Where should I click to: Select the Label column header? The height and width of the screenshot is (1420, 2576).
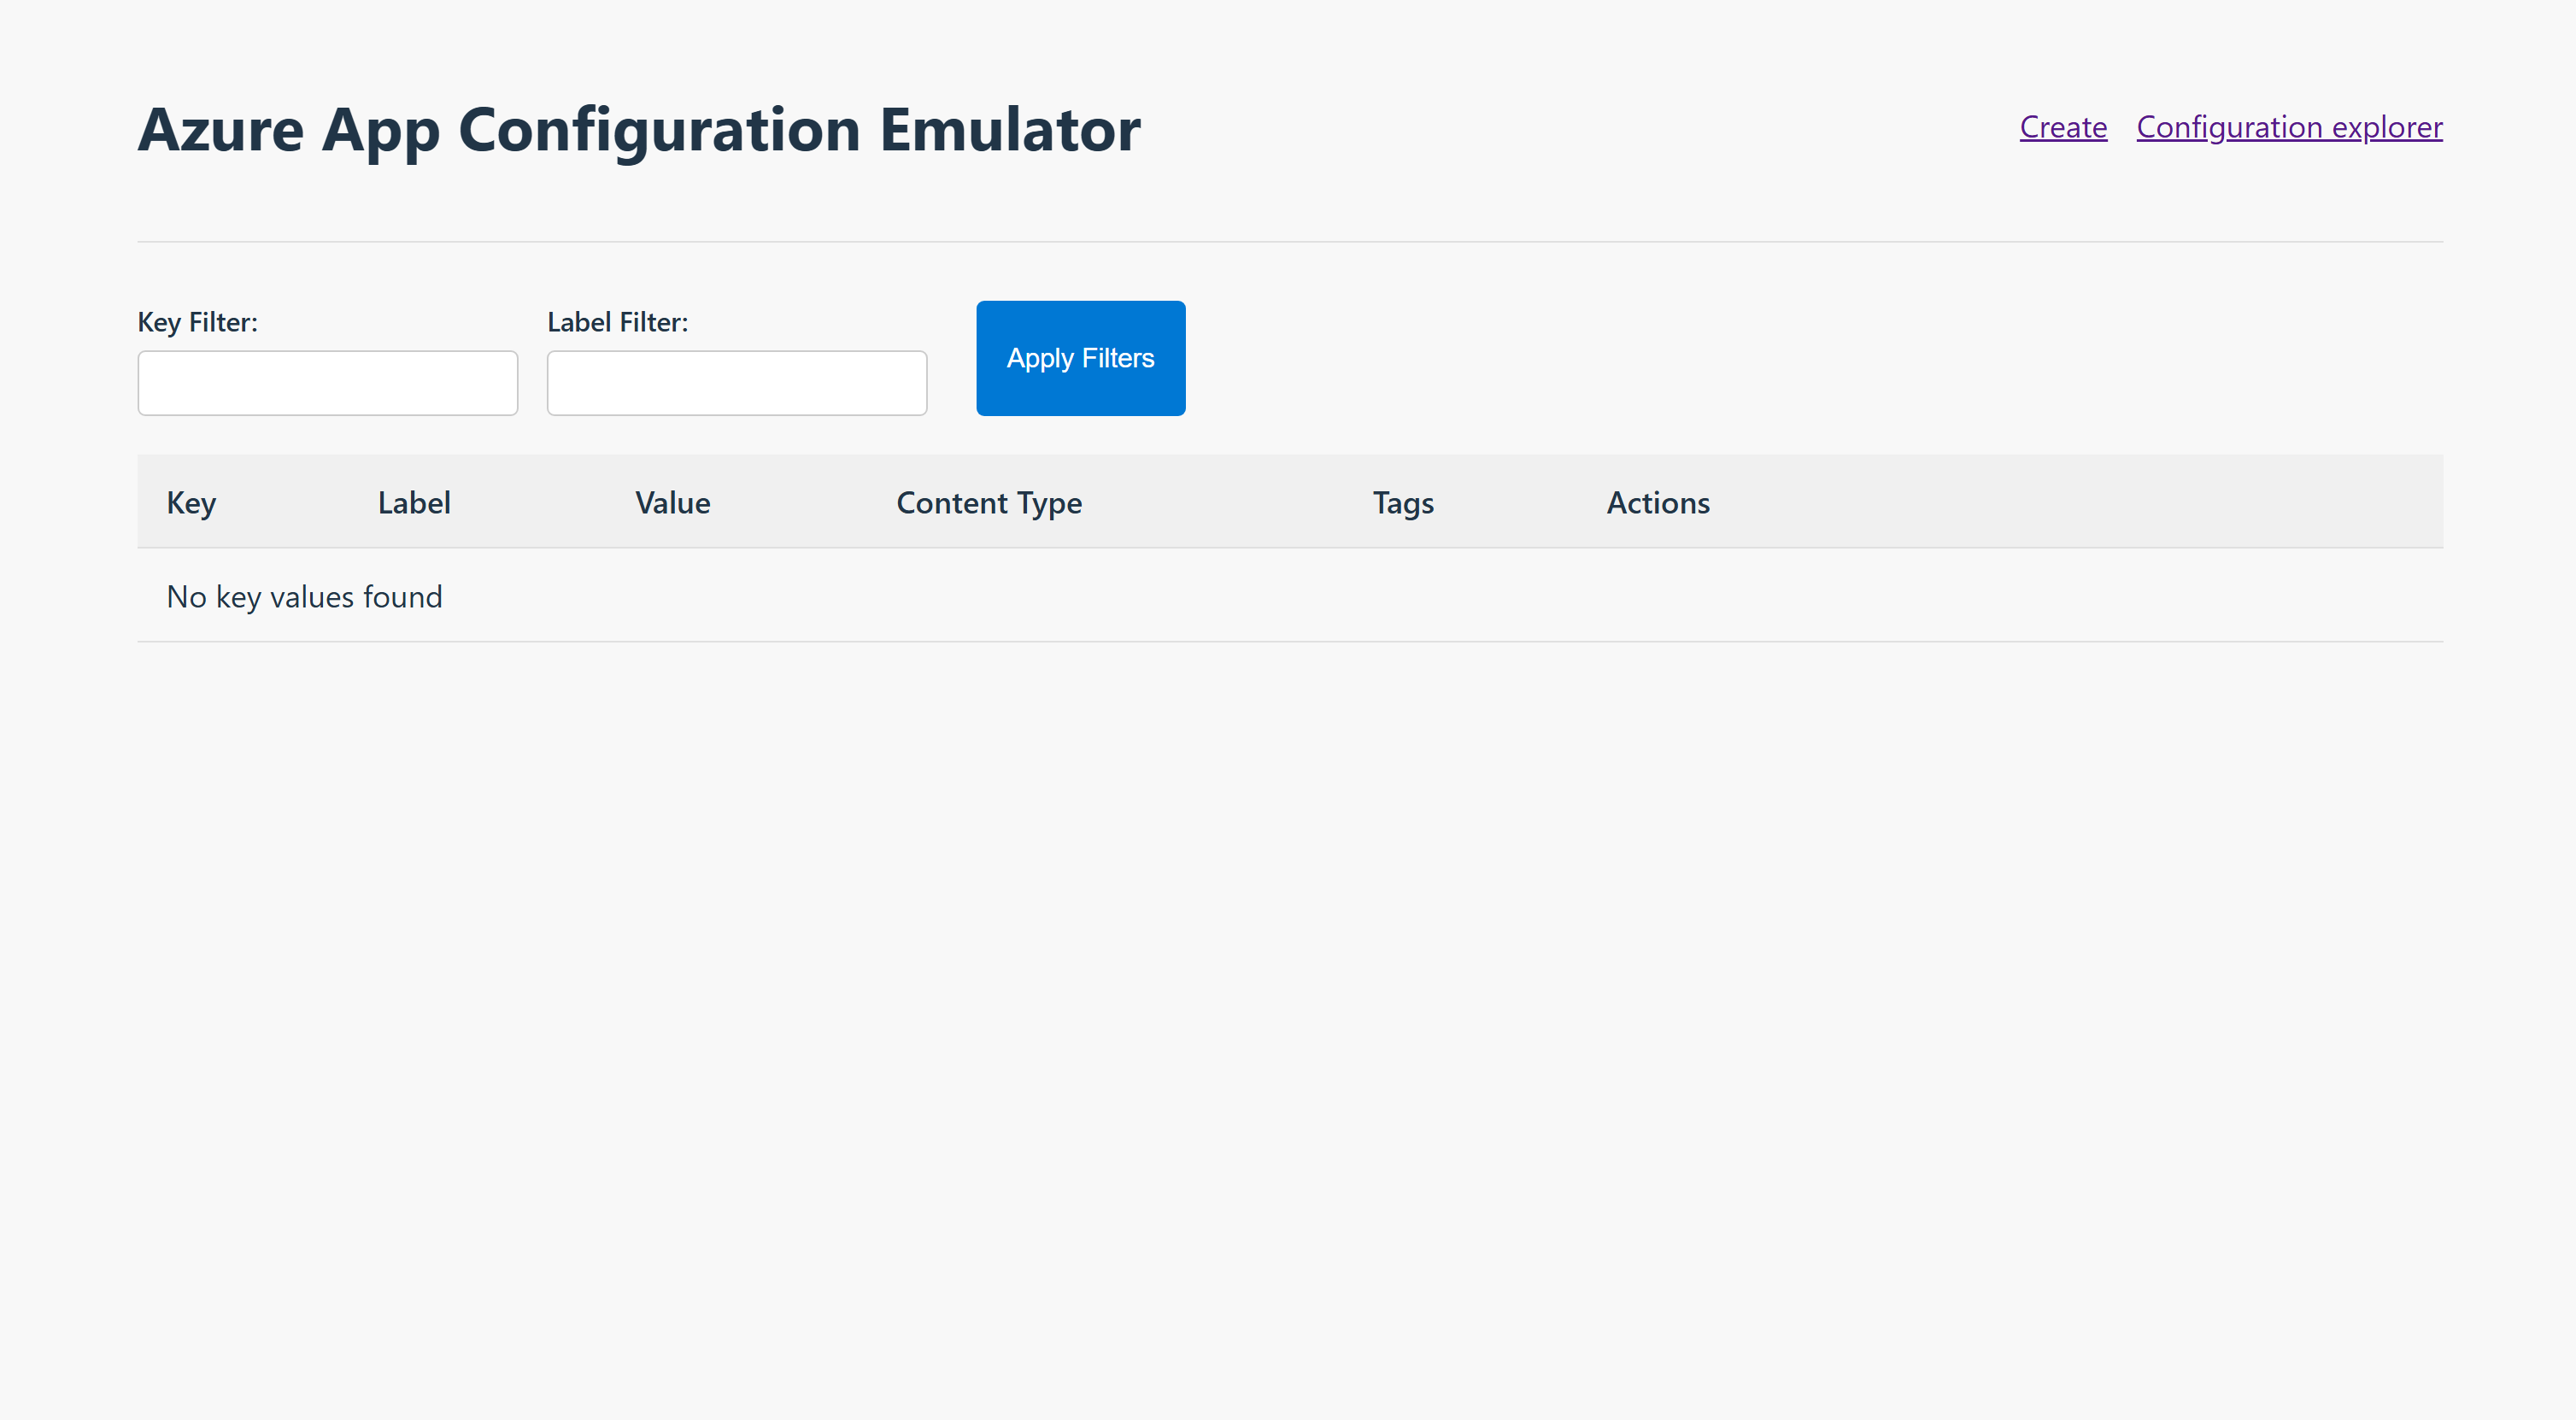(413, 502)
